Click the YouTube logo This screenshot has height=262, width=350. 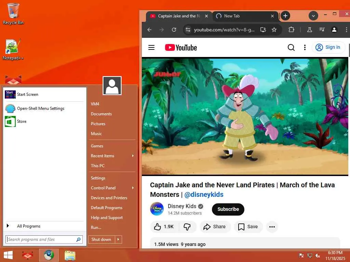[x=181, y=47]
